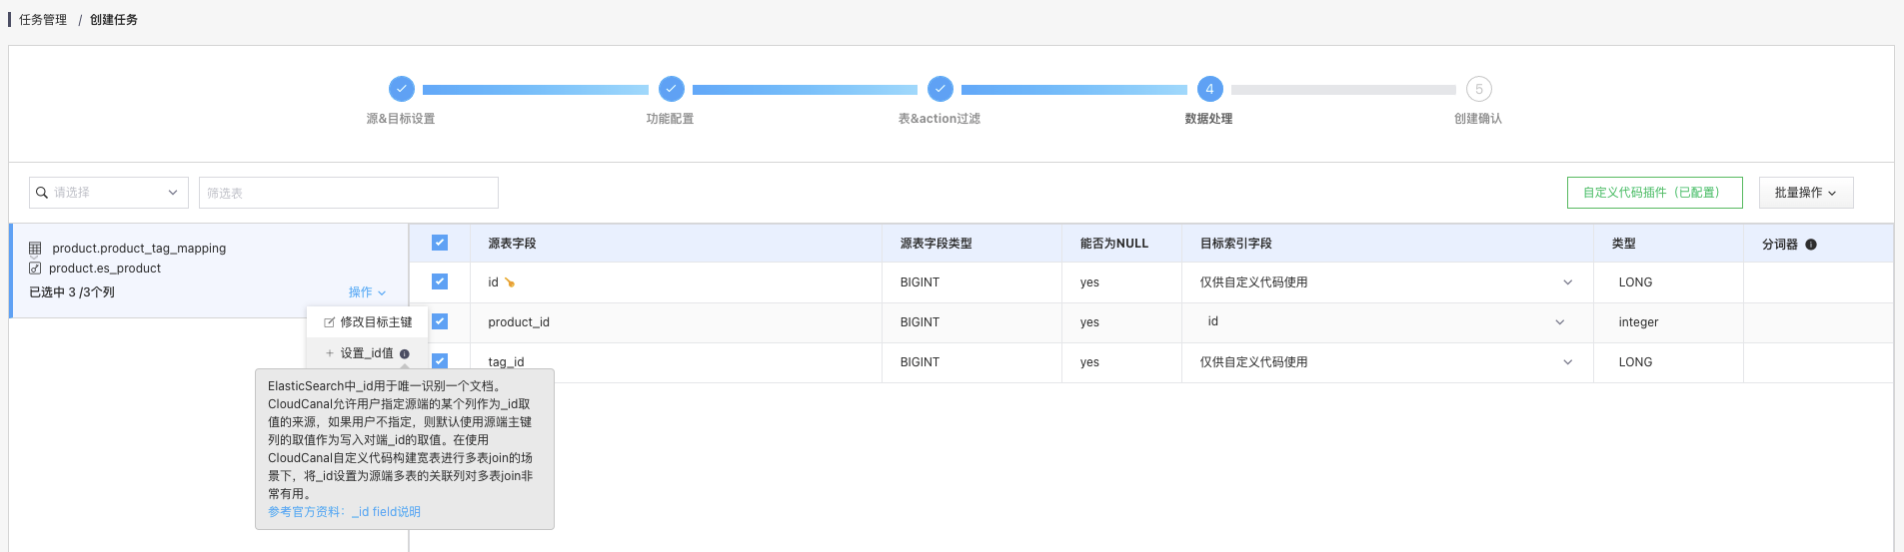Click the integer type cell for product_id
The image size is (1904, 552).
(1638, 322)
